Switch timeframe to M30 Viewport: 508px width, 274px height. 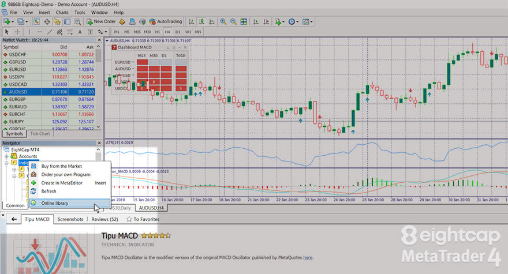[147, 32]
